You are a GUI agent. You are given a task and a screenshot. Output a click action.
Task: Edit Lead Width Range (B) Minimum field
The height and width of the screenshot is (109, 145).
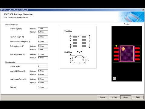(43, 71)
